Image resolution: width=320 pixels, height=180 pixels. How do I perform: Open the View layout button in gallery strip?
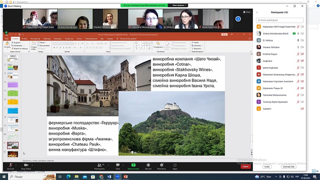pos(247,12)
